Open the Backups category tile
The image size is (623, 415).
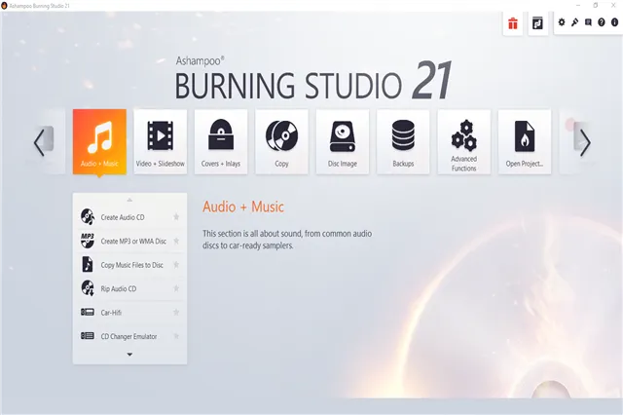tap(403, 142)
